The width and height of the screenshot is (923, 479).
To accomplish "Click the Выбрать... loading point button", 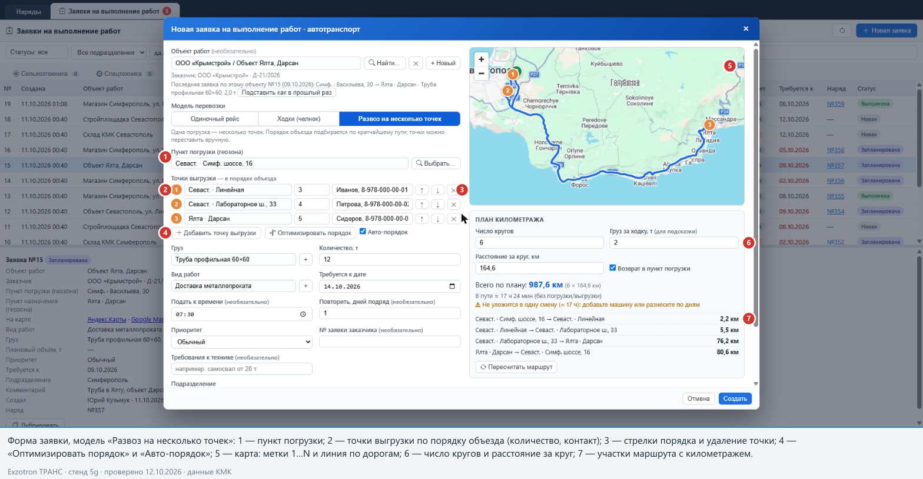I will point(436,163).
